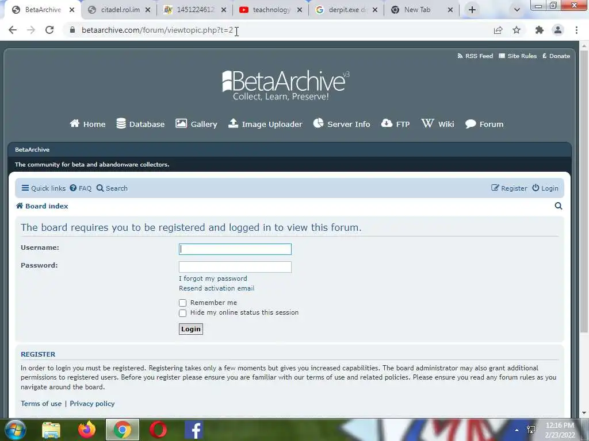
Task: Open the Database navigation item
Action: tap(140, 124)
